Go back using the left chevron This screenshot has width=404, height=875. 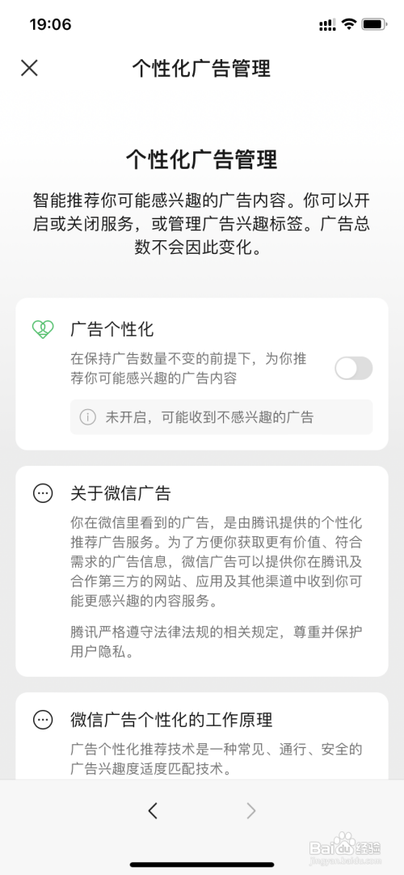pyautogui.click(x=153, y=810)
